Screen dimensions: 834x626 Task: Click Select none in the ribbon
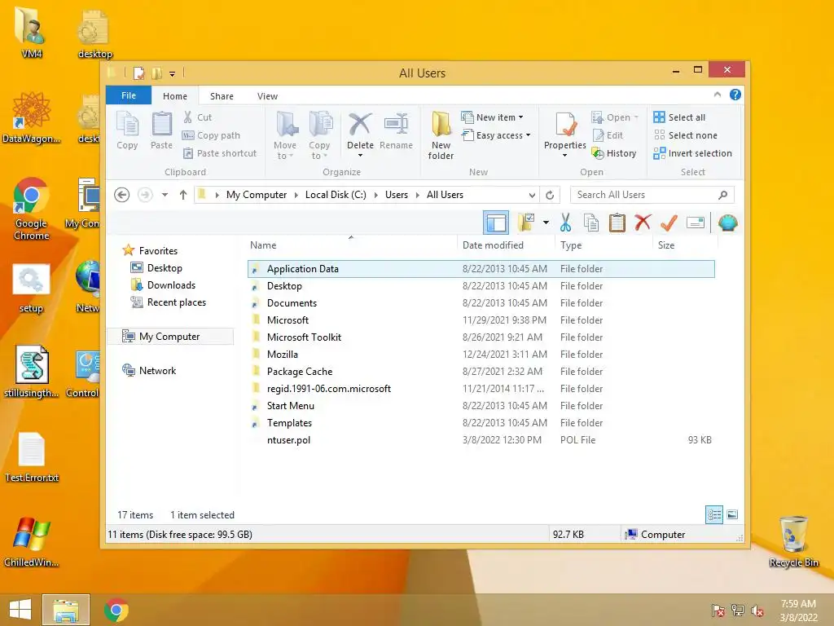[x=686, y=135]
